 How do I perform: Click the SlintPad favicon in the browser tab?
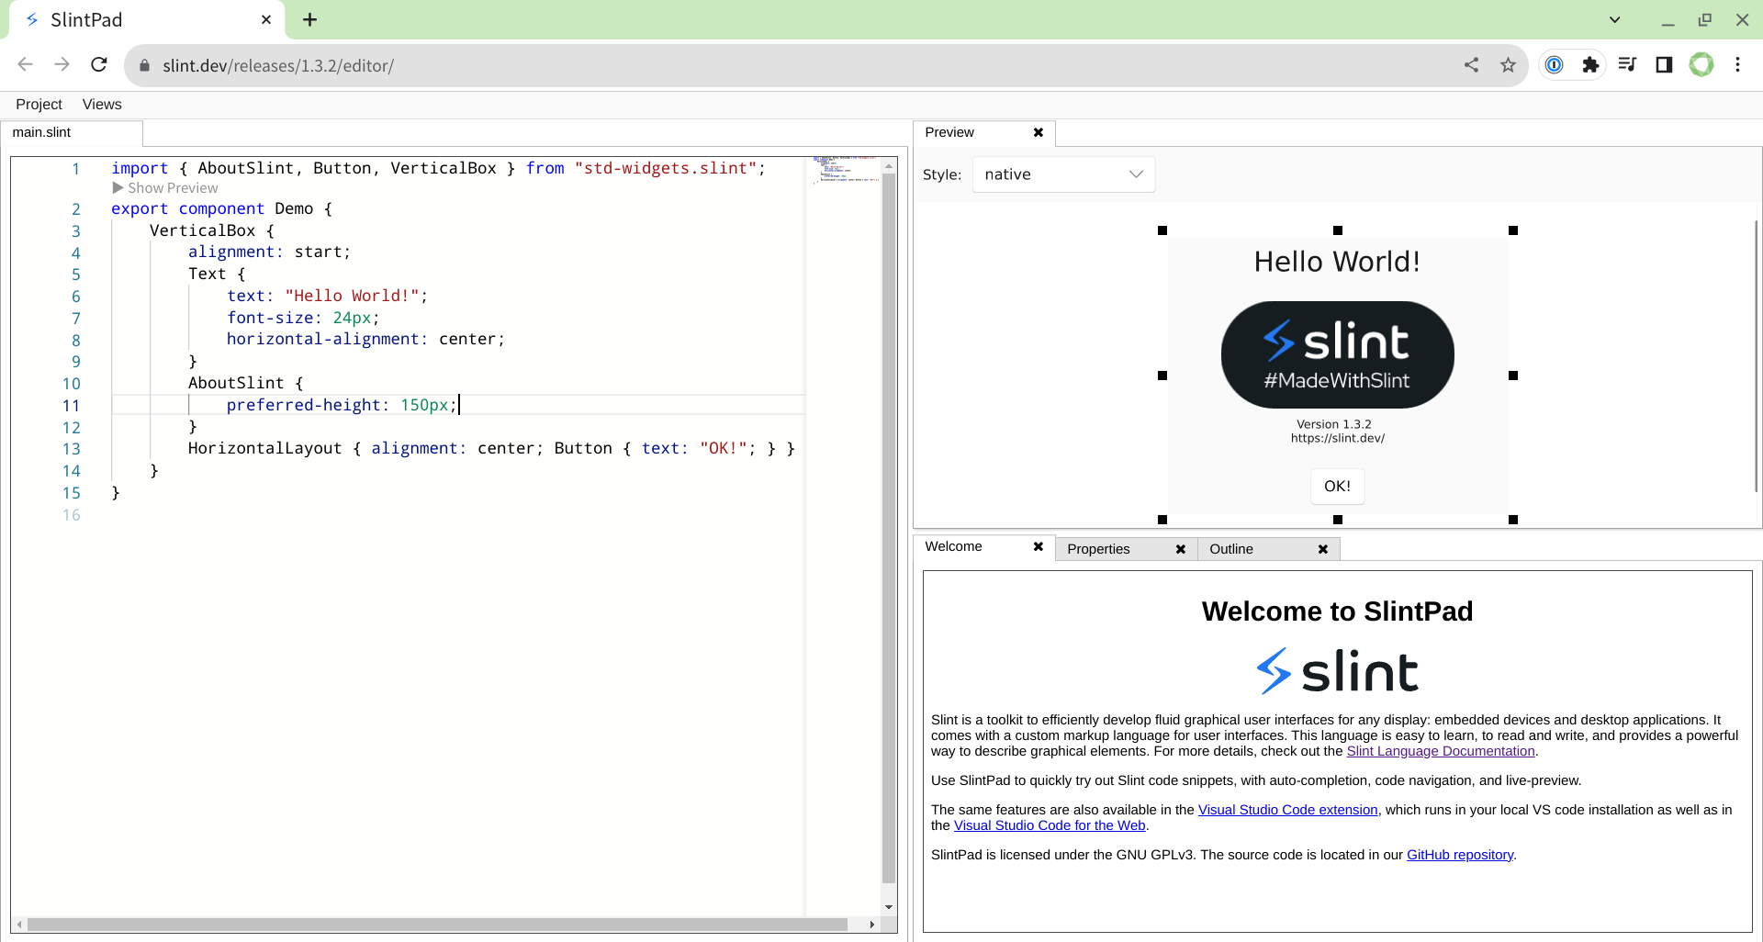[32, 19]
